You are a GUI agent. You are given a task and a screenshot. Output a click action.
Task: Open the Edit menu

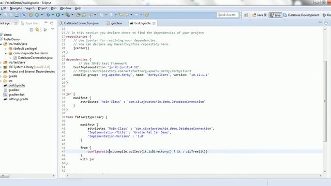click(x=4, y=8)
